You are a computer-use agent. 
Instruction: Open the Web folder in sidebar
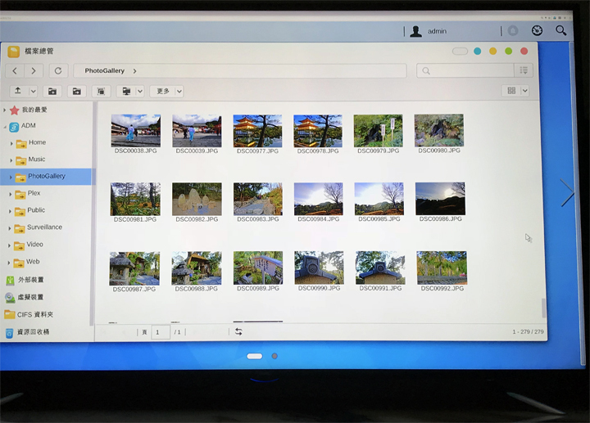click(x=32, y=262)
